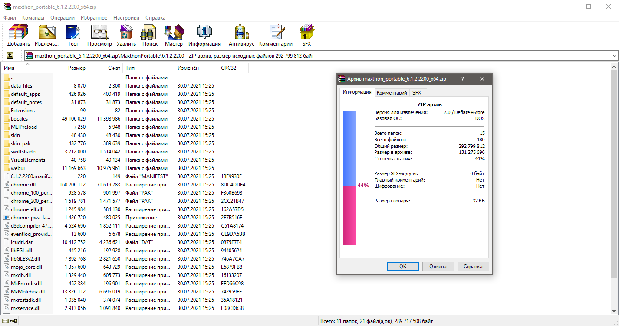
Task: Sort by the Тип column header
Action: (149, 68)
